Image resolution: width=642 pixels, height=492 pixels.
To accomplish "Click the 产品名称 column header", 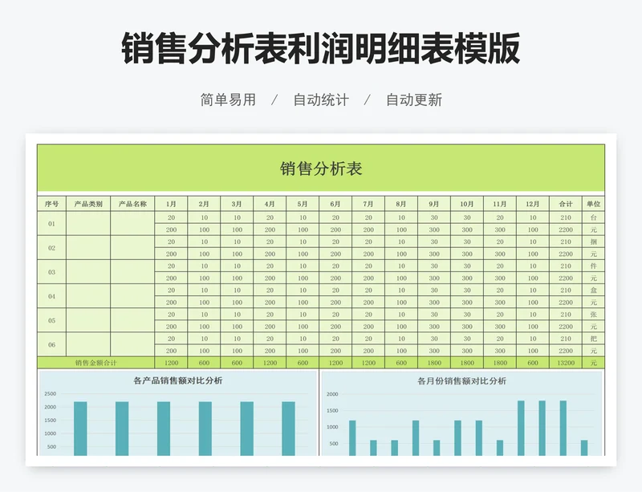I will click(132, 204).
